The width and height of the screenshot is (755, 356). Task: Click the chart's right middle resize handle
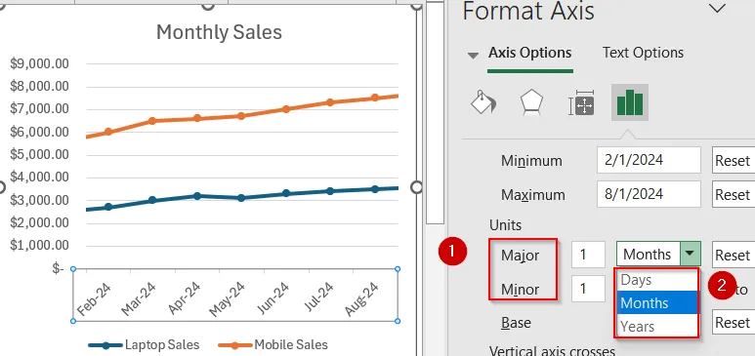tap(416, 186)
